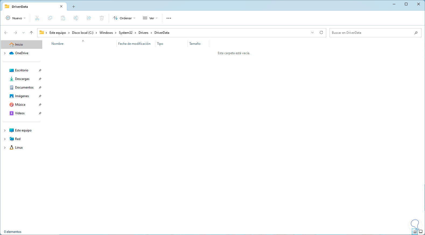425x235 pixels.
Task: Click the chevron after Windows breadcrumb
Action: pyautogui.click(x=116, y=33)
